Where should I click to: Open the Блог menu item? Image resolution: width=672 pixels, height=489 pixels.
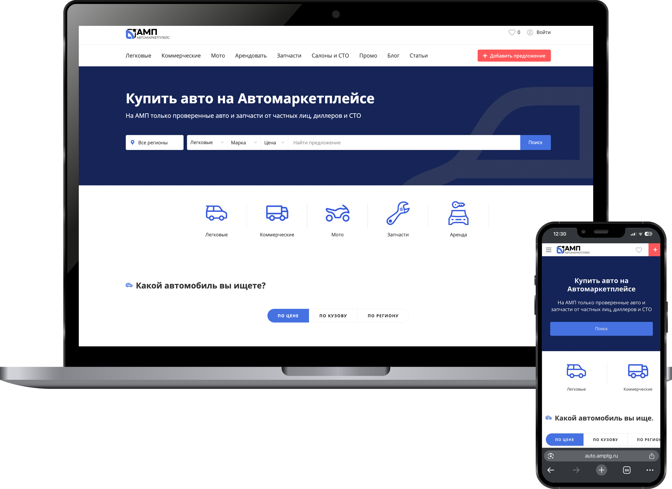(393, 55)
